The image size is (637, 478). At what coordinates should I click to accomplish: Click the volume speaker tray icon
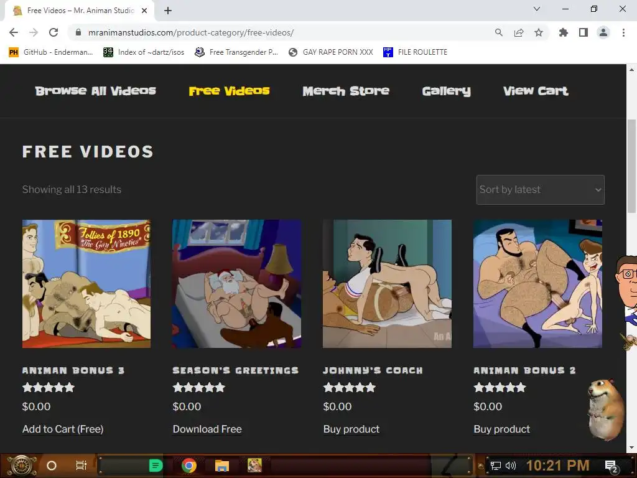coord(510,466)
